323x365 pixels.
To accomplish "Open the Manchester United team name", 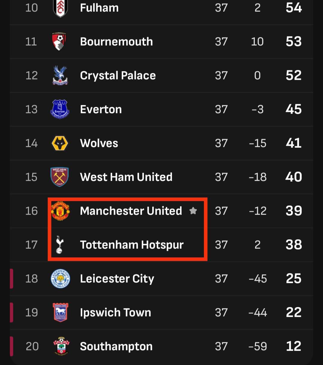I will 131,211.
